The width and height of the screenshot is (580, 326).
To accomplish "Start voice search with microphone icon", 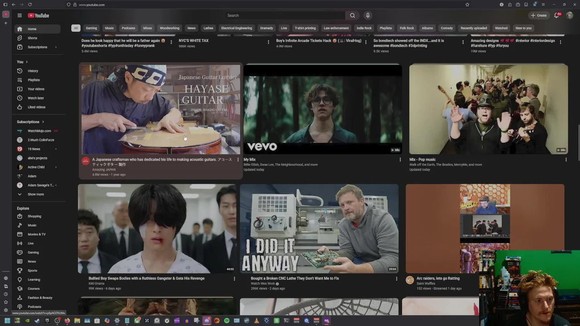I will 367,15.
